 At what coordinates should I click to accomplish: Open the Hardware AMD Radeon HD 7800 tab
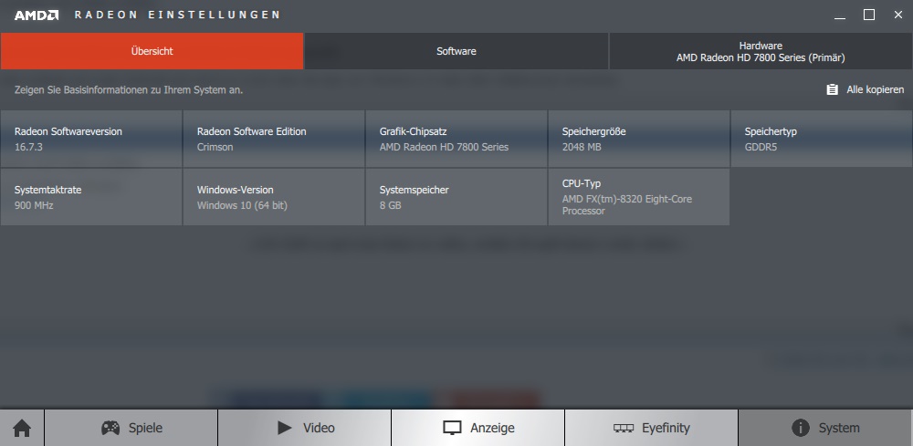[x=761, y=51]
